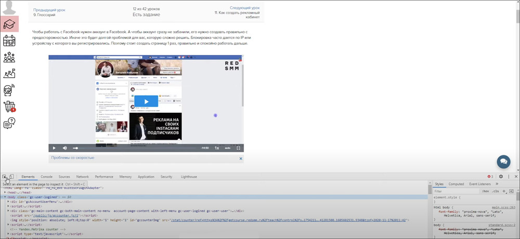Expand the script type text/javascript node
The image size is (520, 239).
coord(8,234)
